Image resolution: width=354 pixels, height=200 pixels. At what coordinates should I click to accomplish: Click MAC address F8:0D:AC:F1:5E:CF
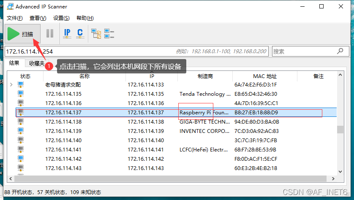[256, 159]
